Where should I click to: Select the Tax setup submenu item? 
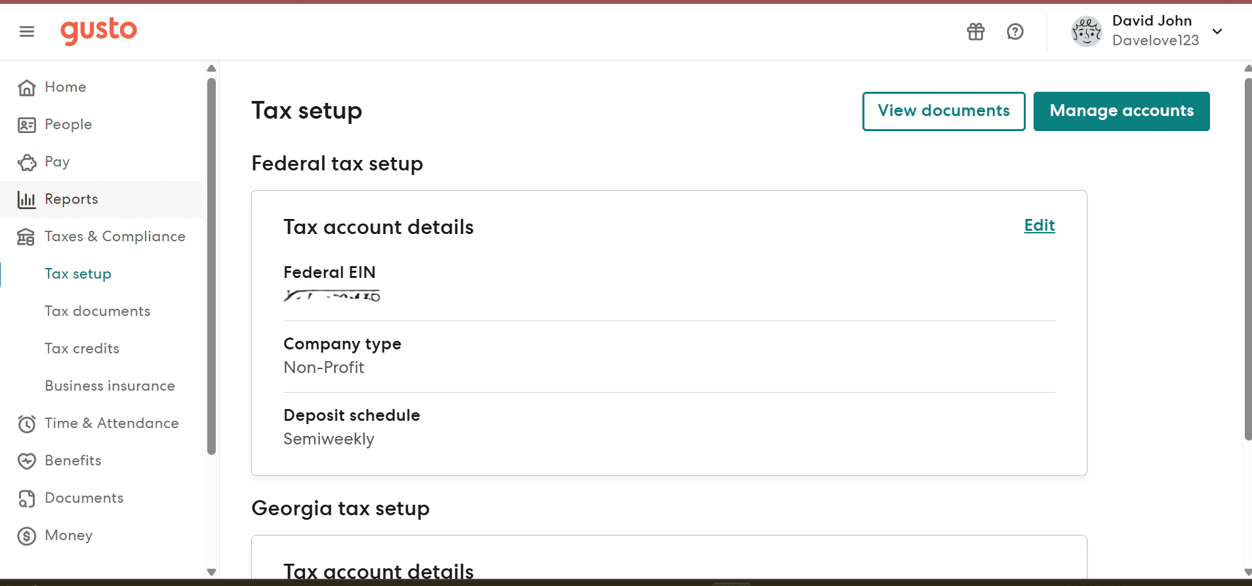click(x=77, y=274)
